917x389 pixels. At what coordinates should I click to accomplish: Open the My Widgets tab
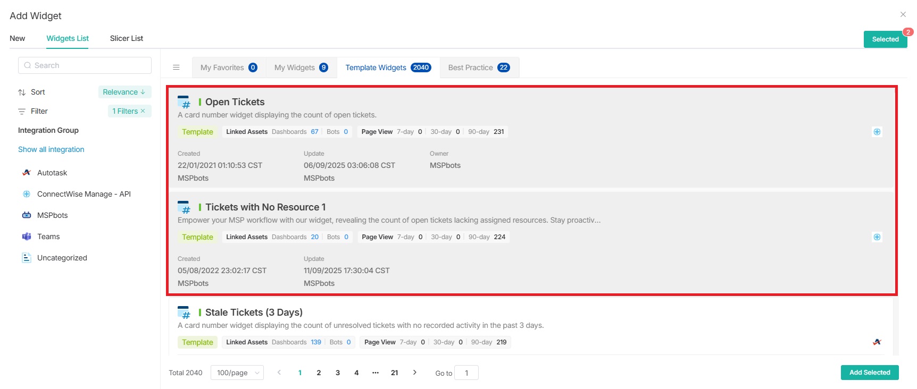[301, 67]
